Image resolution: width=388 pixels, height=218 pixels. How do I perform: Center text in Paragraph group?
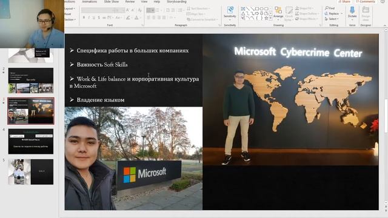(x=154, y=18)
